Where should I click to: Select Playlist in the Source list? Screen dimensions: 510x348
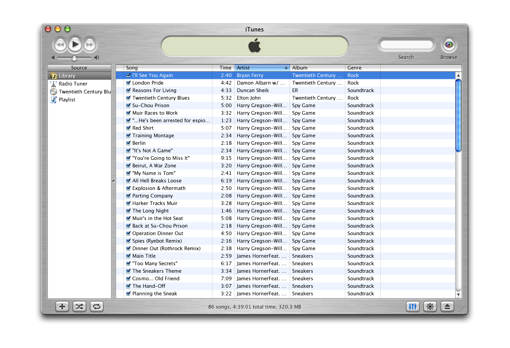[x=67, y=100]
